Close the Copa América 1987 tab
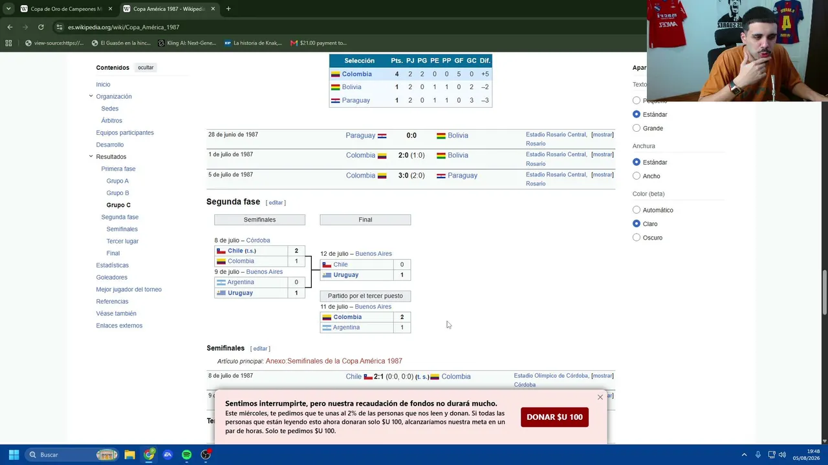This screenshot has height=465, width=828. point(214,9)
